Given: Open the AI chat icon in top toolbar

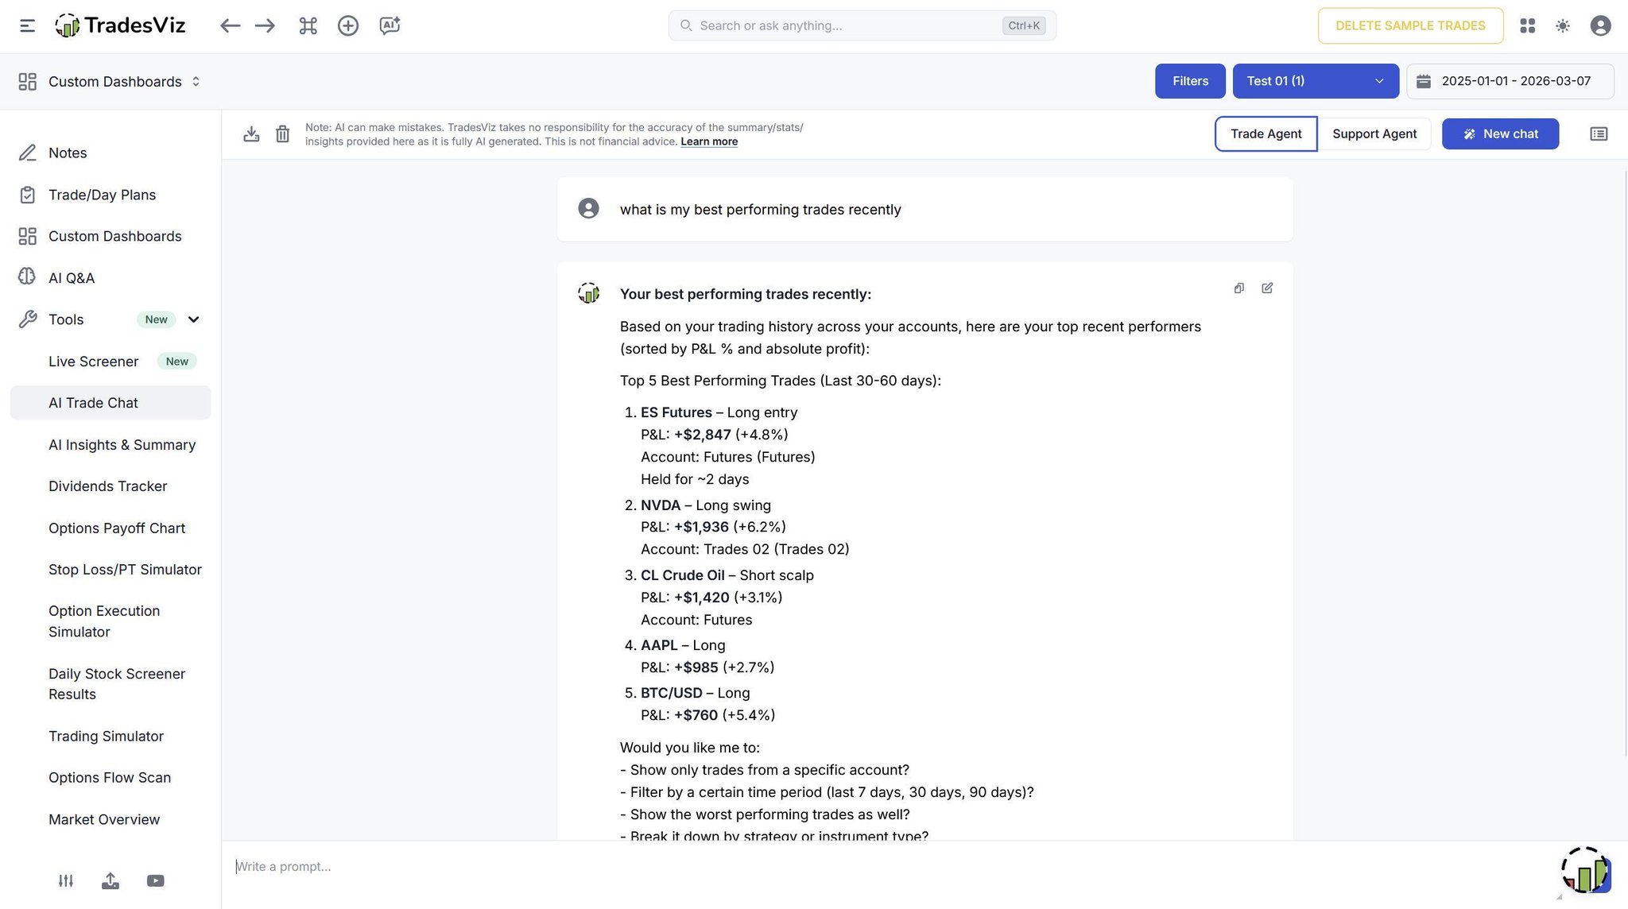Looking at the screenshot, I should [390, 25].
